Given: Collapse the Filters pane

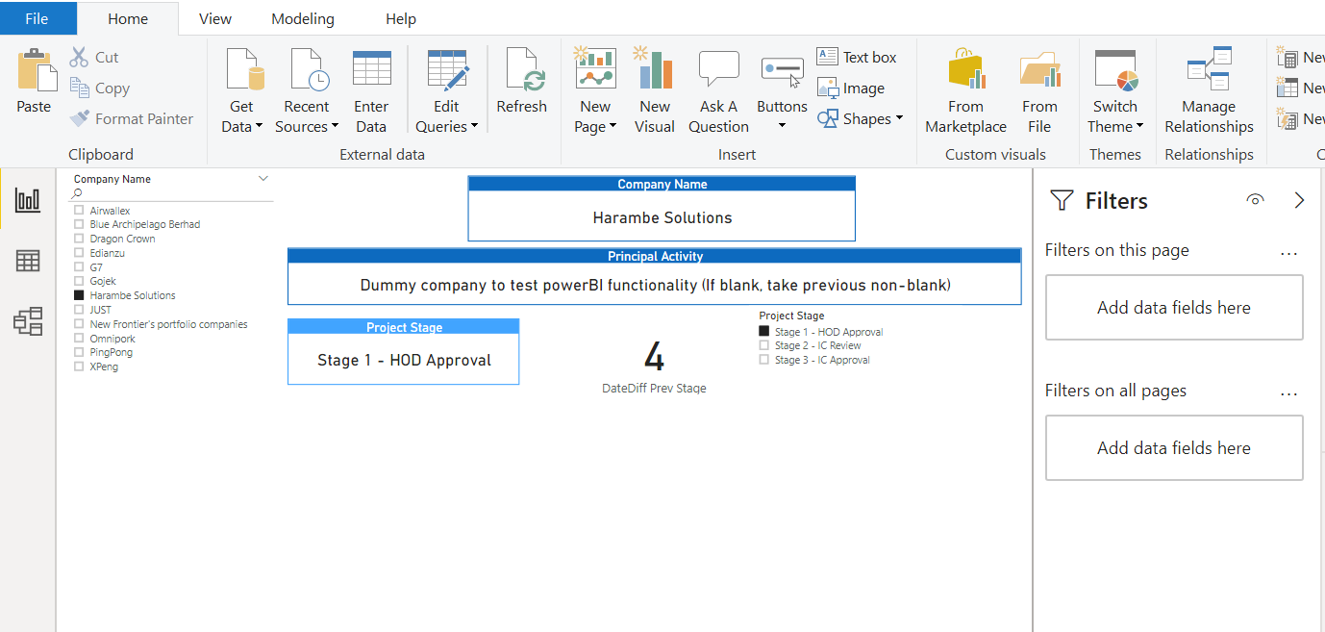Looking at the screenshot, I should click(x=1299, y=200).
